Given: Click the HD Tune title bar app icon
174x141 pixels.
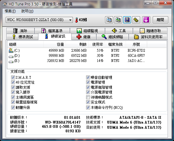Looking at the screenshot, I should tap(5, 4).
